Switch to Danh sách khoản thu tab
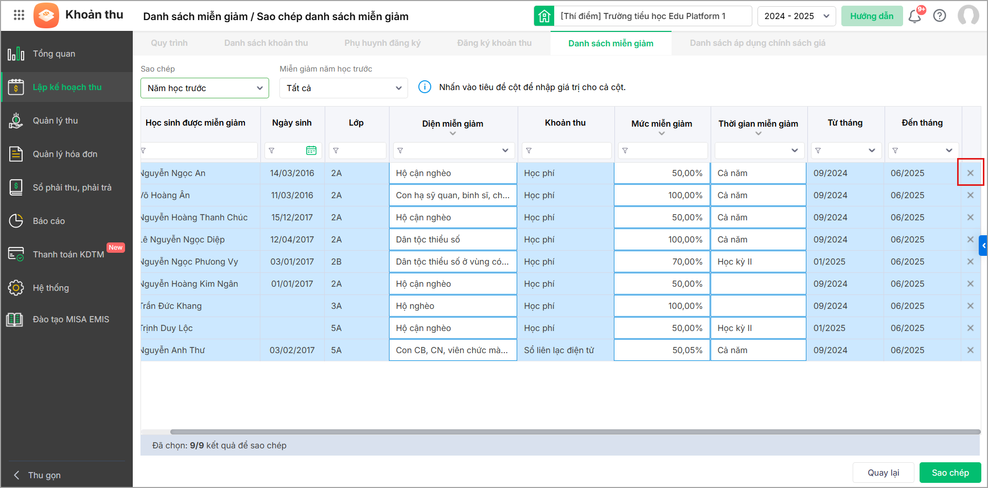The height and width of the screenshot is (488, 988). point(266,43)
